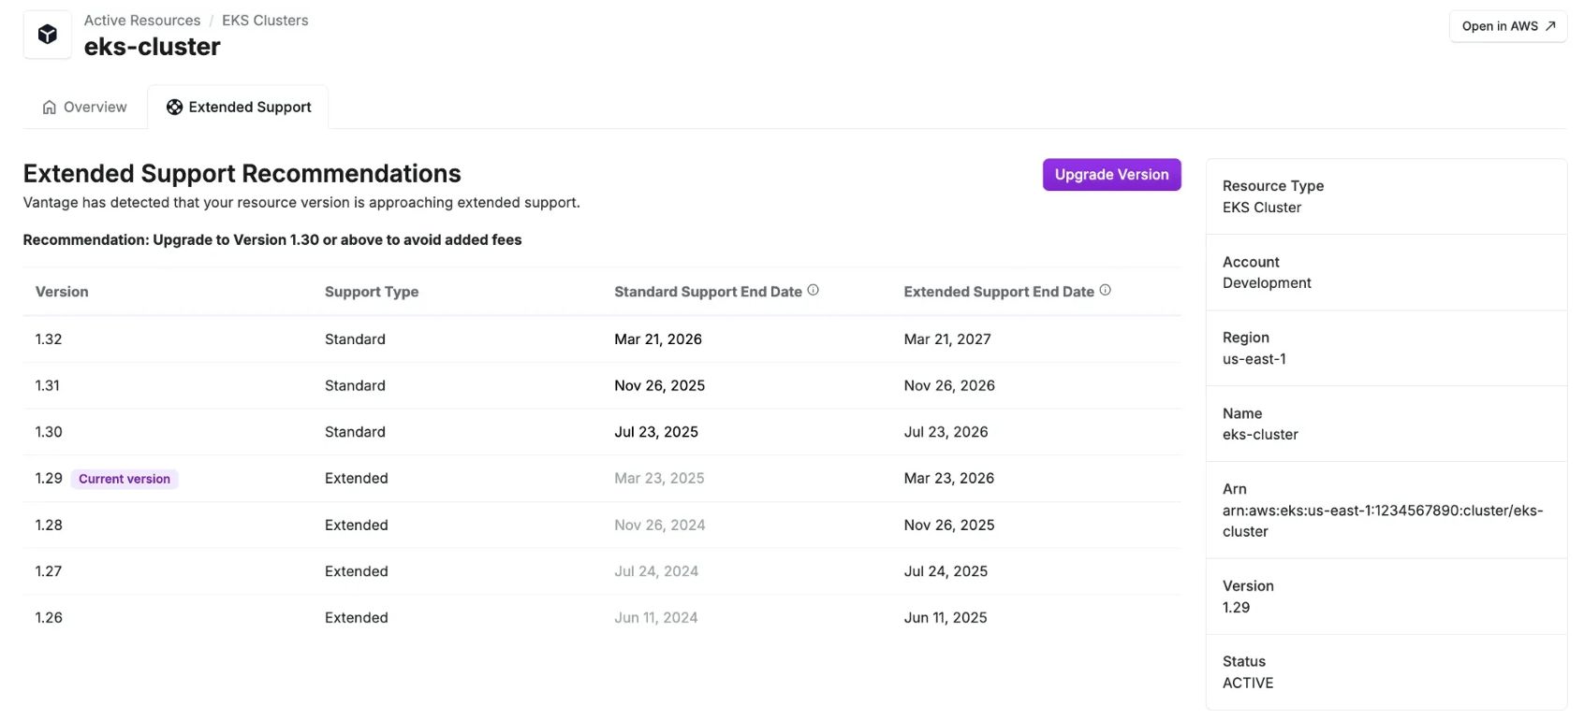The image size is (1584, 720).
Task: Click the Current version badge
Action: [125, 479]
